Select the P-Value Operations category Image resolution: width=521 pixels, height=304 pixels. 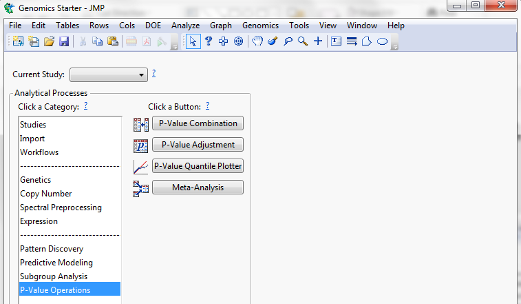70,290
